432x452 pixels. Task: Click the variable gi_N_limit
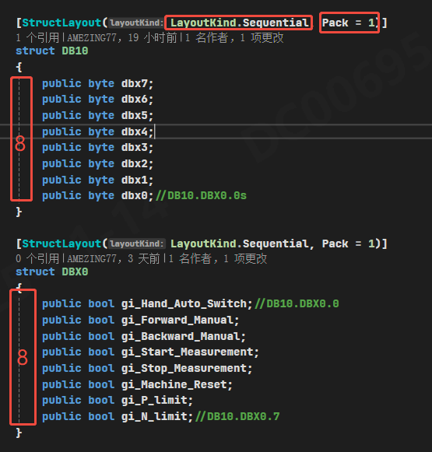coord(155,416)
